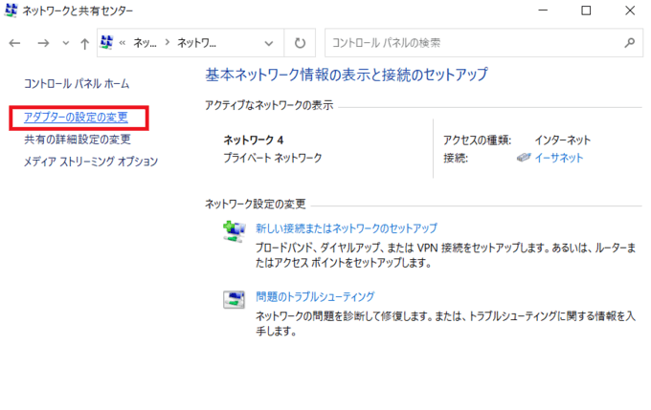Expand the address bar history dropdown
This screenshot has width=651, height=410.
click(269, 43)
